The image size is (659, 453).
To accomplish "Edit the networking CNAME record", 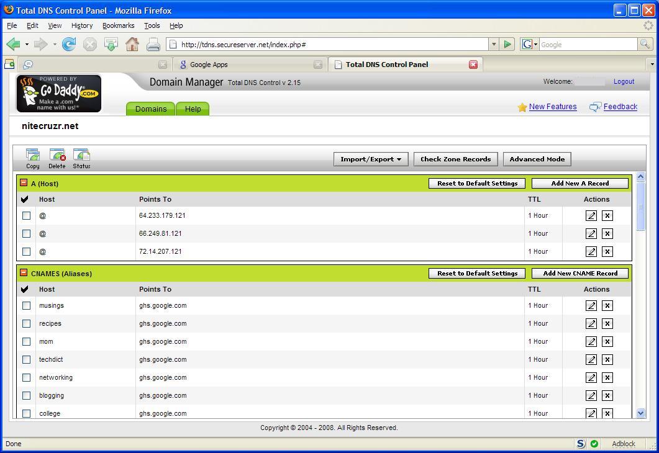I will (591, 378).
